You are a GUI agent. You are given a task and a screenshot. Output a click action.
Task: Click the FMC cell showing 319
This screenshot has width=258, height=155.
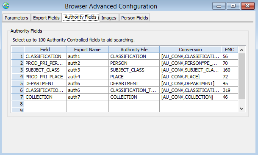coord(230,90)
